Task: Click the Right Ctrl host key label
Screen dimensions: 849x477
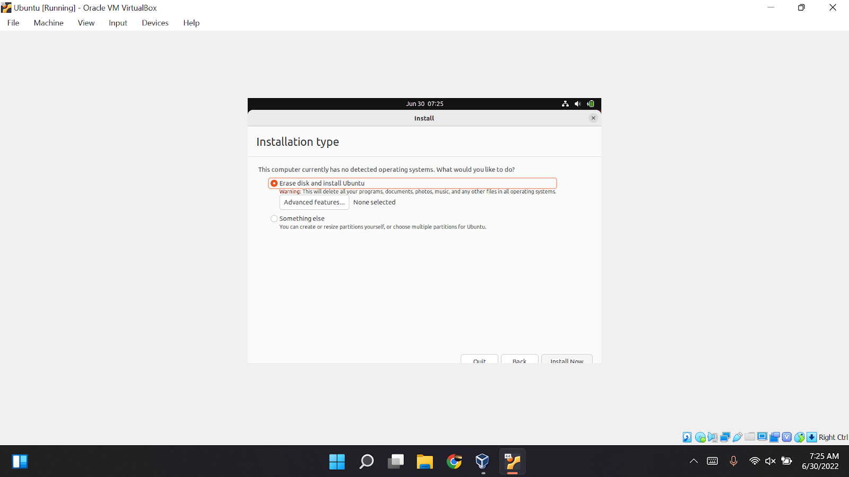Action: click(833, 437)
